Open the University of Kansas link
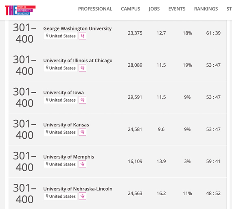The width and height of the screenshot is (232, 209). tap(66, 125)
